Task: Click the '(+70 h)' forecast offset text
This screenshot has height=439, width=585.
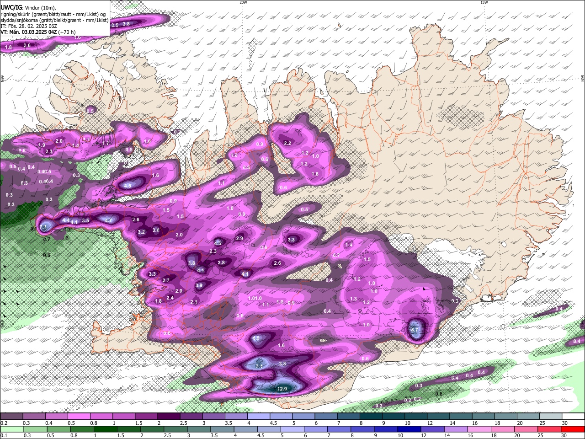Action: pyautogui.click(x=67, y=32)
